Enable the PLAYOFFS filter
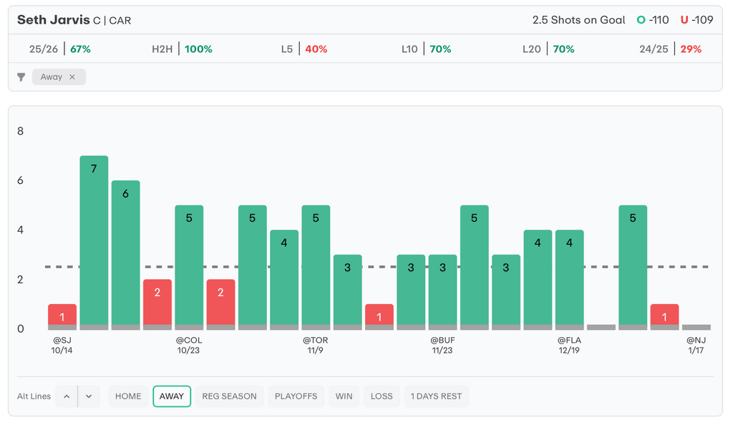This screenshot has width=733, height=425. click(296, 396)
